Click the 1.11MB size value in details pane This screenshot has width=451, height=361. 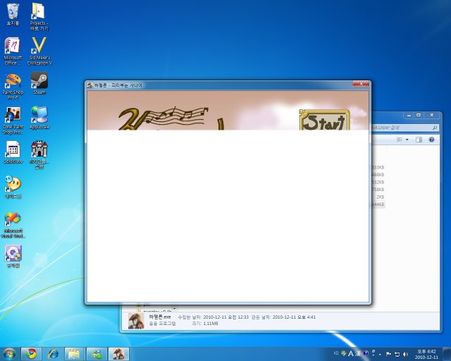[x=211, y=324]
